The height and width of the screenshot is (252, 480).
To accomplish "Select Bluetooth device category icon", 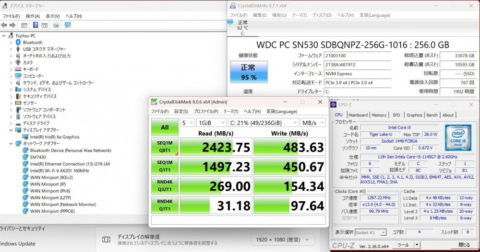I will coord(18,42).
